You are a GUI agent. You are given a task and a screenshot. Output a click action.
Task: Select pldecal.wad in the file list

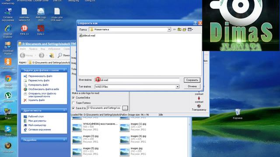87,36
